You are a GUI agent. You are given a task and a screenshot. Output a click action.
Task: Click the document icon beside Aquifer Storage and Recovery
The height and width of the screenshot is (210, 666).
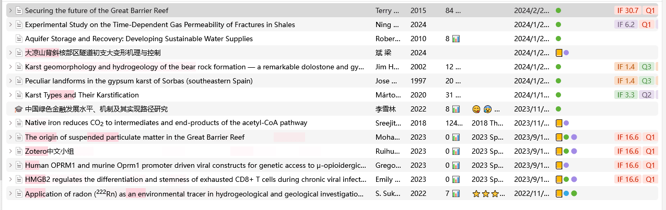[x=19, y=39]
